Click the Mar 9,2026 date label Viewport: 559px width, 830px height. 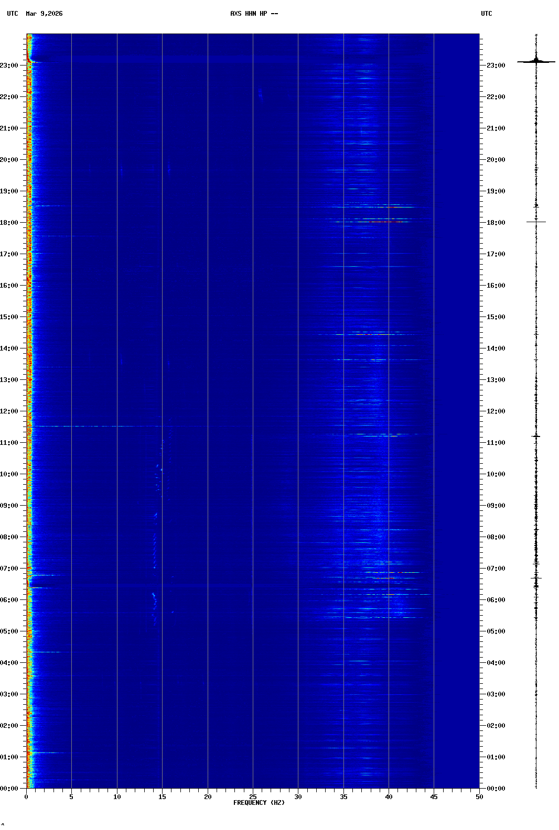point(44,14)
